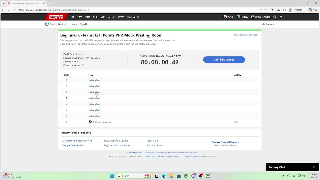Image resolution: width=320 pixels, height=180 pixels.
Task: Open the More Sports menu
Action: click(133, 17)
